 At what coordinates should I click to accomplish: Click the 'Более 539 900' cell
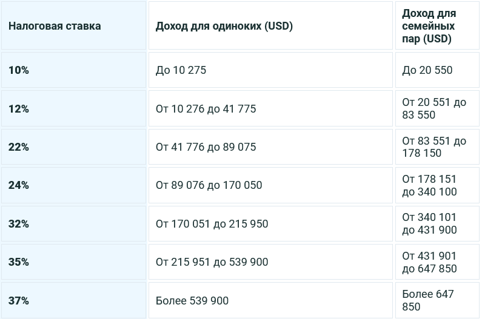click(192, 301)
